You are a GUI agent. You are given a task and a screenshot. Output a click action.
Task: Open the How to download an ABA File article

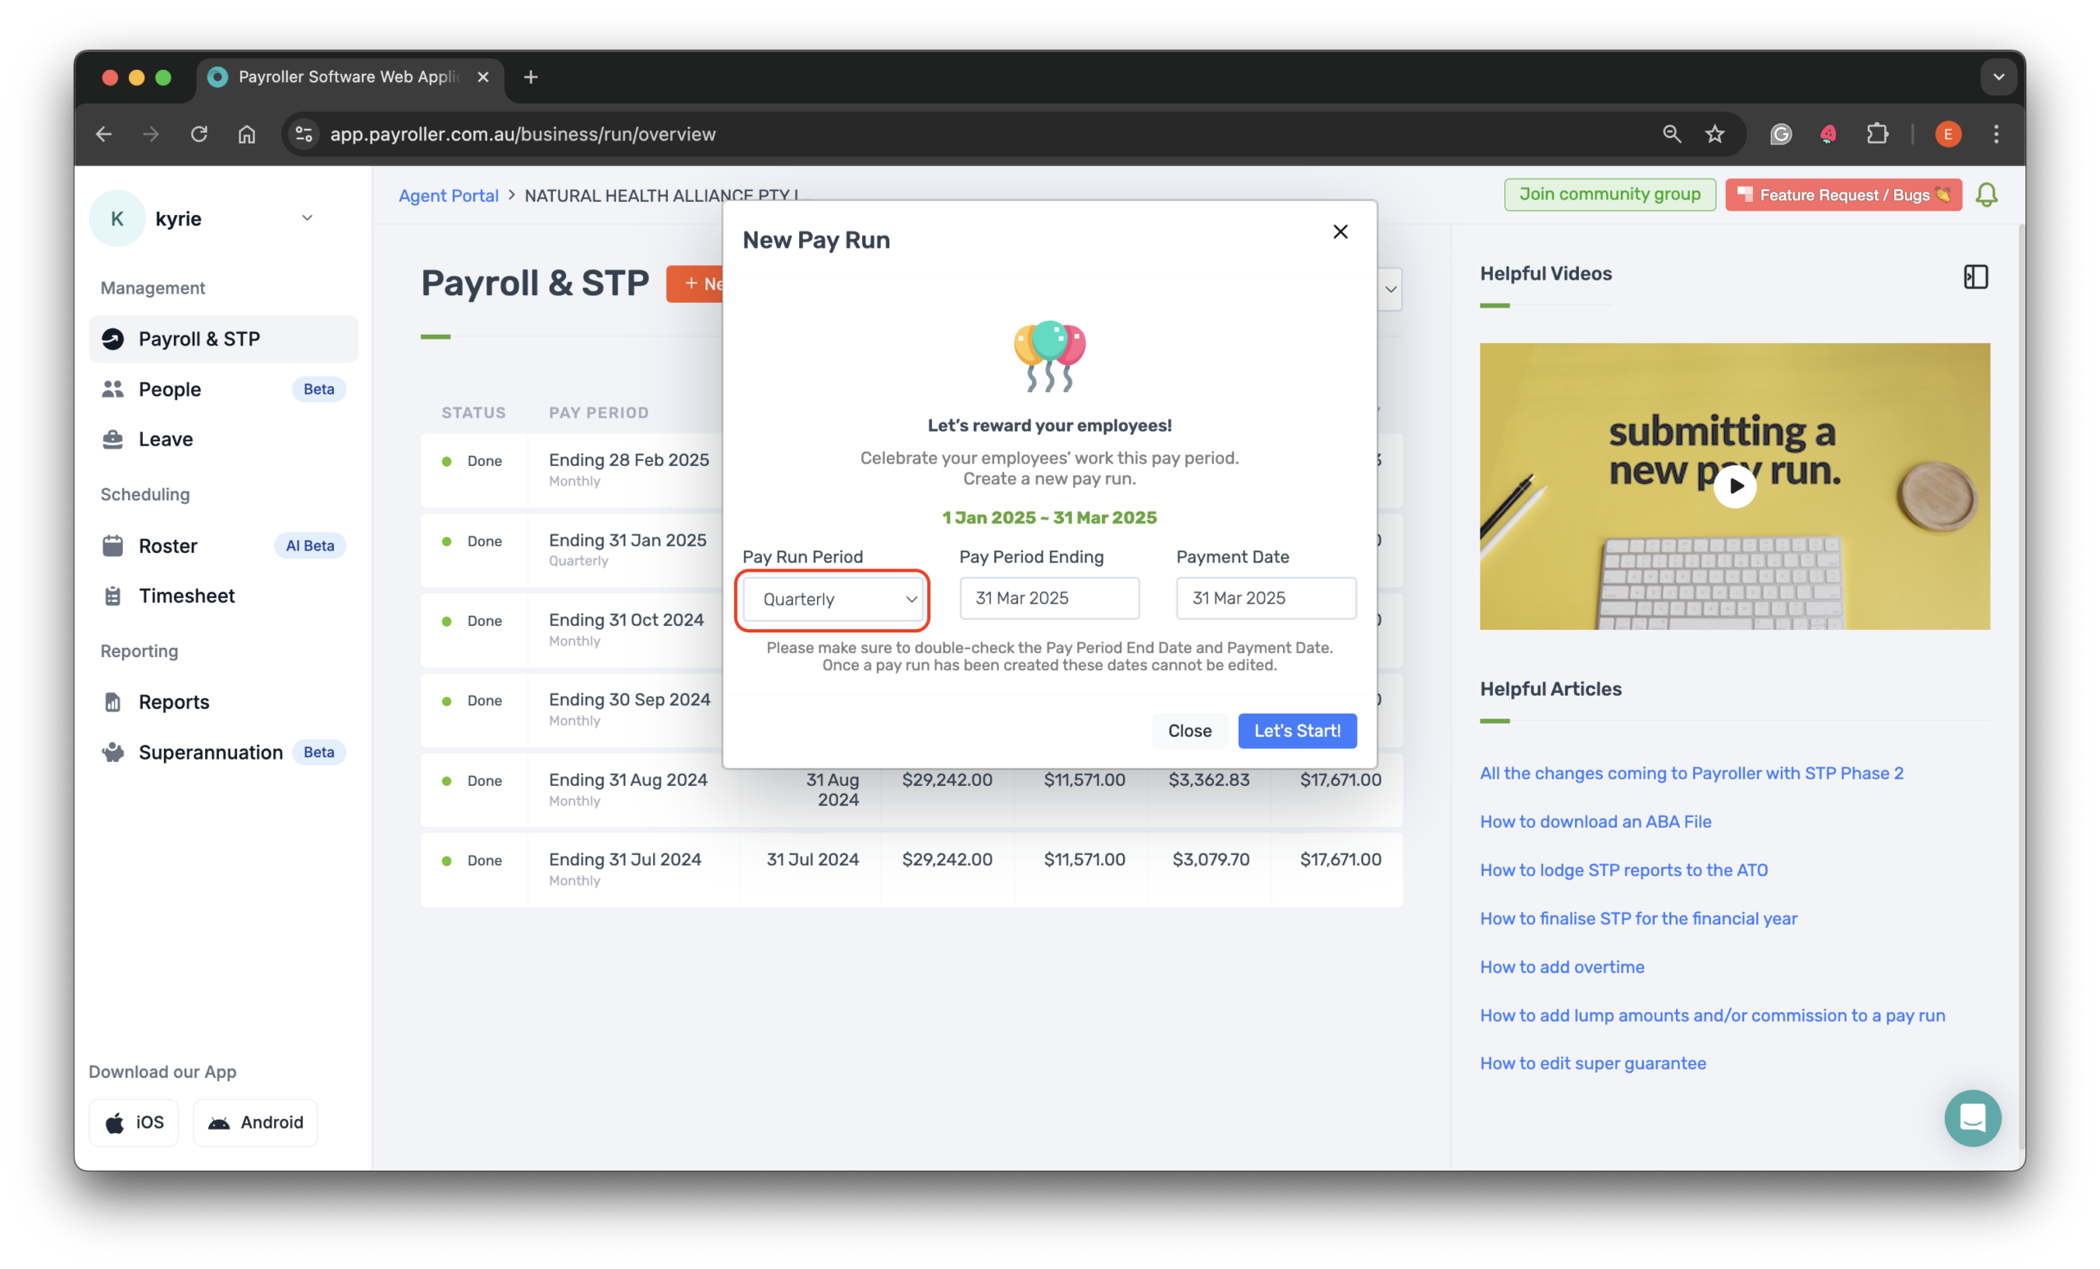tap(1596, 822)
